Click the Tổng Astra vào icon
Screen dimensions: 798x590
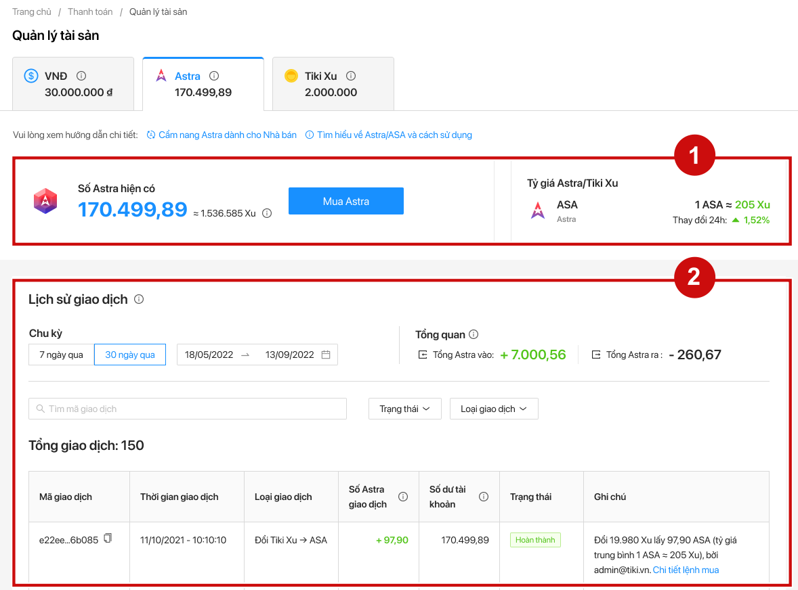[x=423, y=355]
